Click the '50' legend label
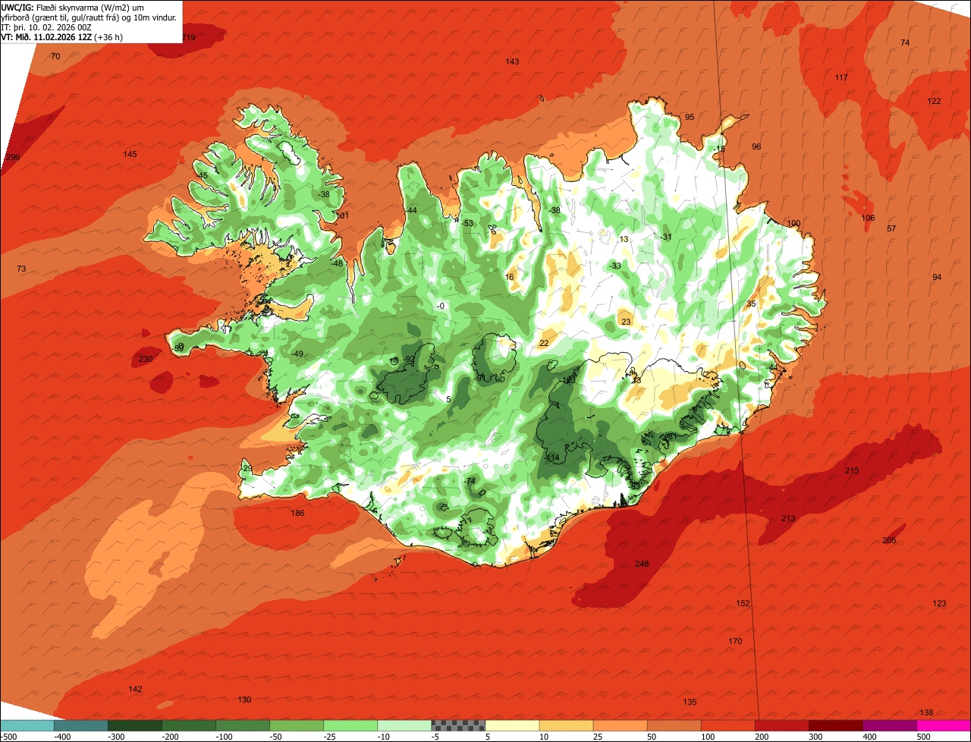Image resolution: width=971 pixels, height=742 pixels. coord(652,737)
